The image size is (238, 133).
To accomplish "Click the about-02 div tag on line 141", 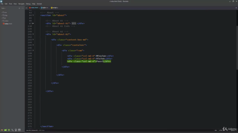I will click(58, 34).
